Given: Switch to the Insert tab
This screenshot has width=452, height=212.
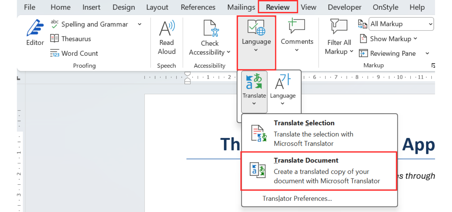Looking at the screenshot, I should (x=91, y=7).
